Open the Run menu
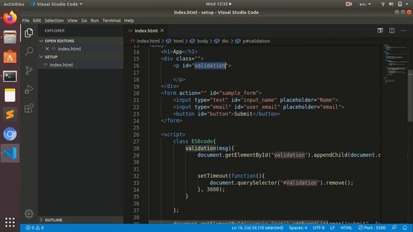This screenshot has width=413, height=232. click(95, 21)
